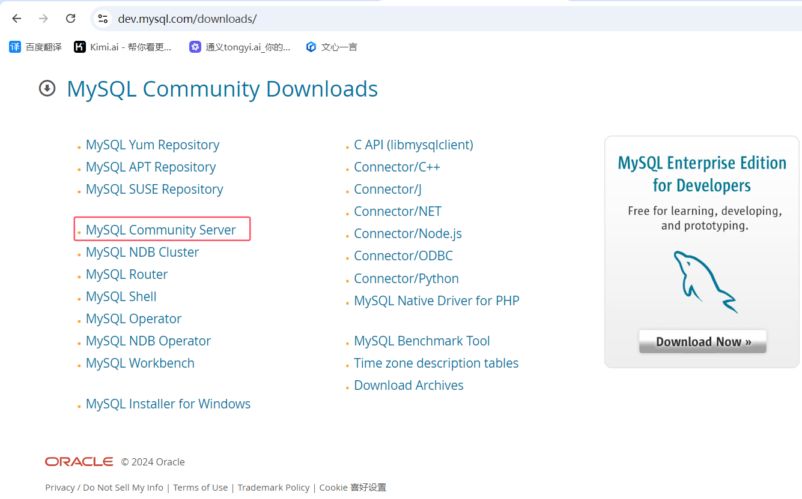
Task: Open the 通义tongyi.ai bookmark
Action: point(240,47)
